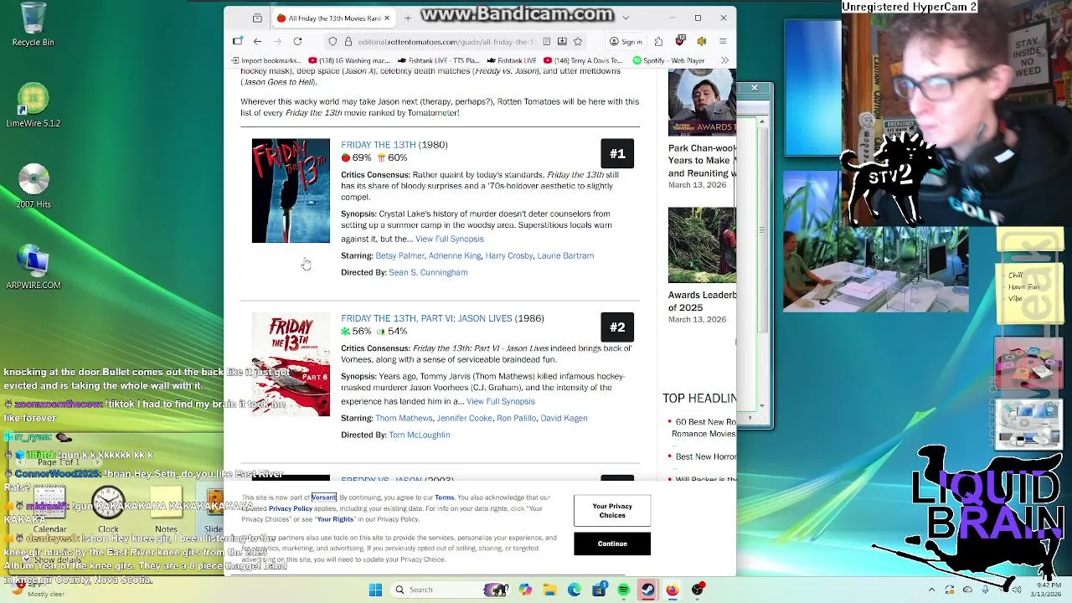Show hidden system tray icons chevron
The width and height of the screenshot is (1072, 603).
point(932,590)
